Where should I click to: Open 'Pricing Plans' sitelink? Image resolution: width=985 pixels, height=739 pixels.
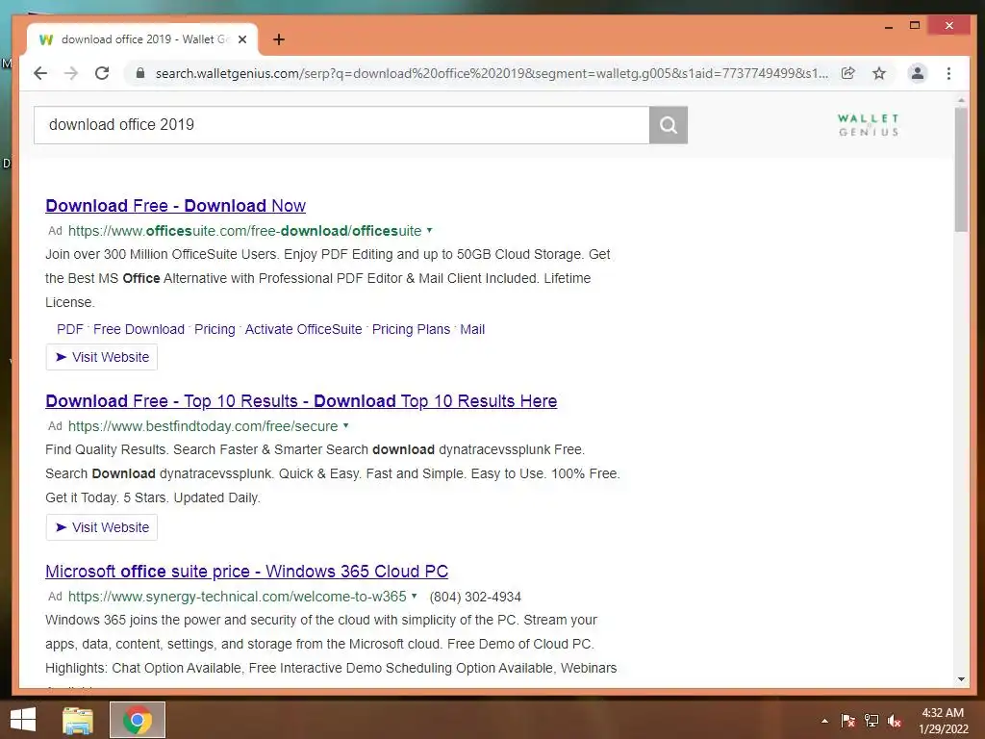[411, 329]
